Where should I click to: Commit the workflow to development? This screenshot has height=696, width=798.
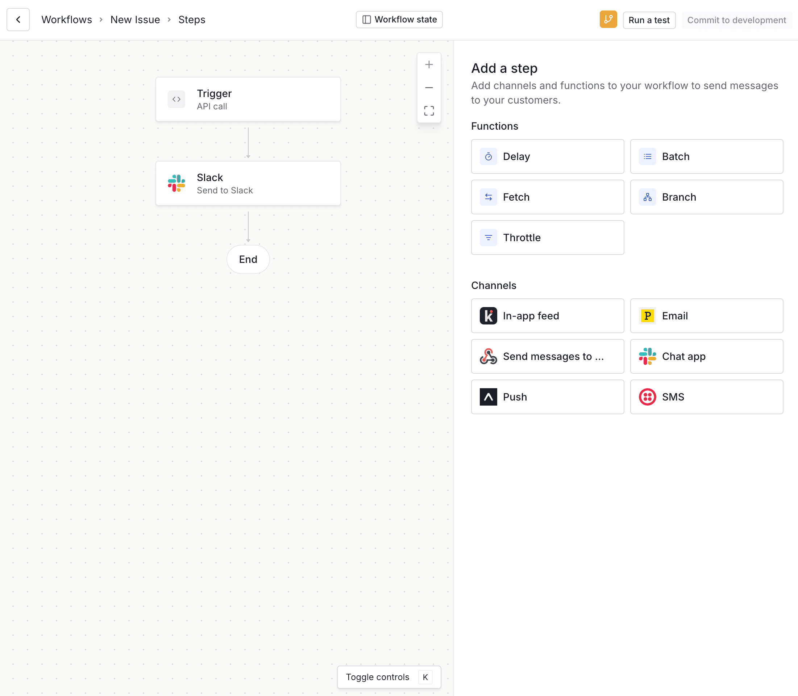736,20
